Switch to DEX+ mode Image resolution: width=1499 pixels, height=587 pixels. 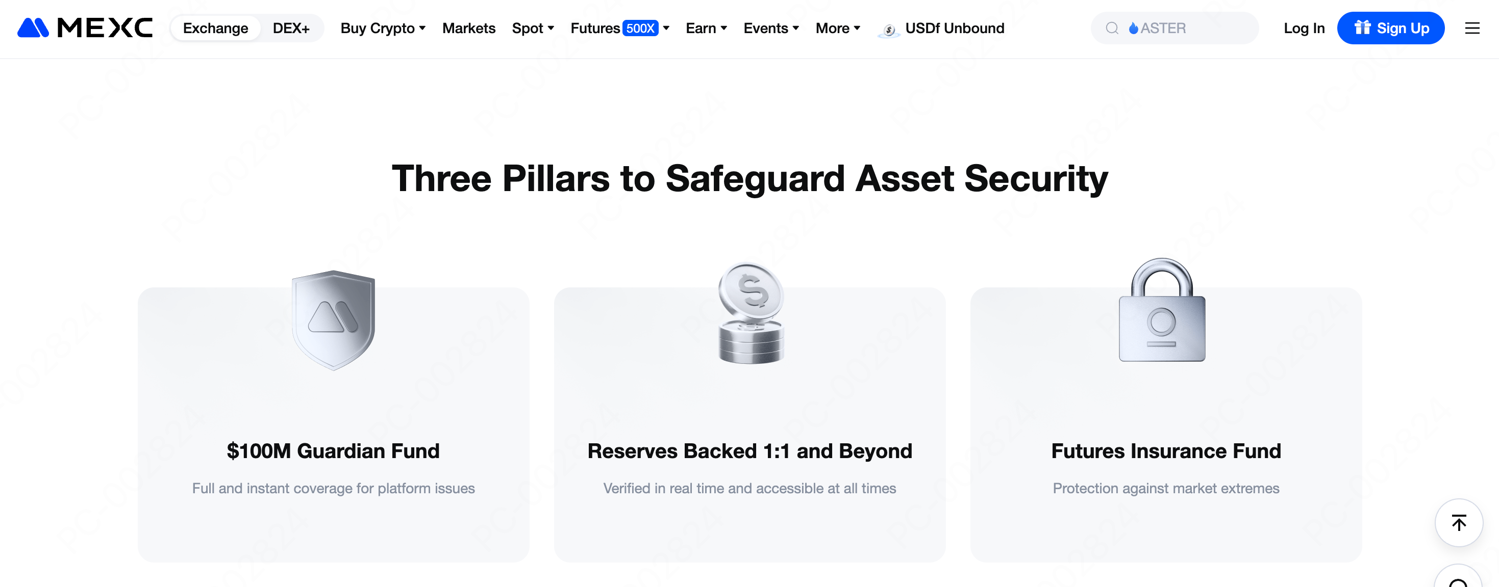[x=291, y=28]
